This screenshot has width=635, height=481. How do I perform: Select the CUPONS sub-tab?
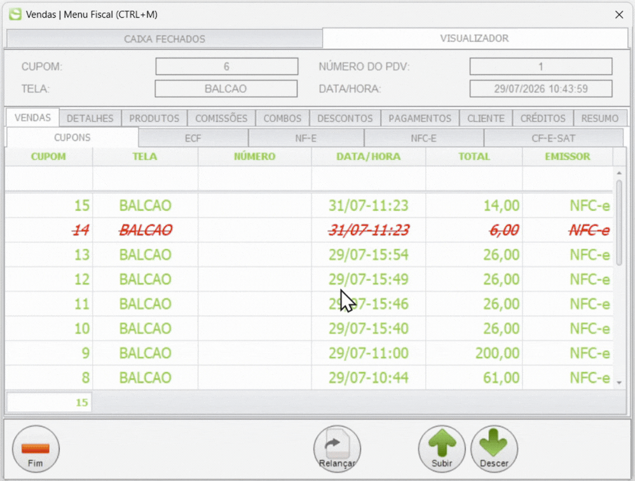pyautogui.click(x=72, y=138)
